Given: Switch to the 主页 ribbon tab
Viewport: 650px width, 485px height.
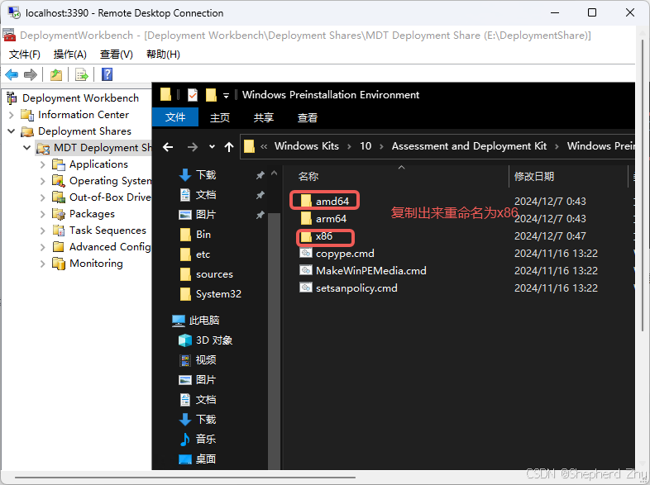Looking at the screenshot, I should pos(220,117).
